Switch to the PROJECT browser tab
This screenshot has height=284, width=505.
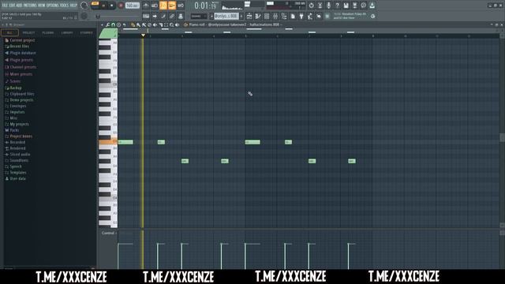click(28, 32)
